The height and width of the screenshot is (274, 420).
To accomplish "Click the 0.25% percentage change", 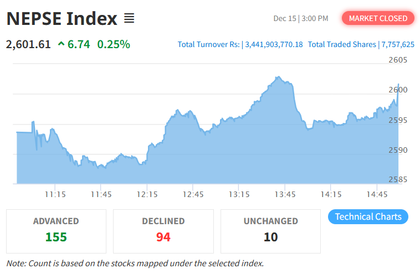I will [114, 44].
